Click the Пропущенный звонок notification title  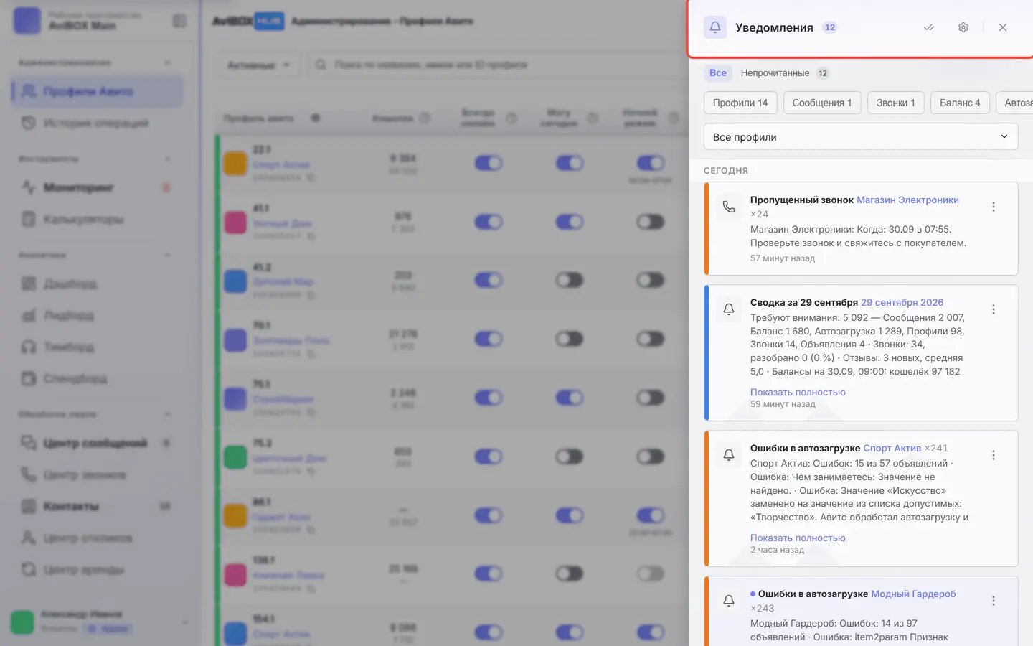point(802,200)
